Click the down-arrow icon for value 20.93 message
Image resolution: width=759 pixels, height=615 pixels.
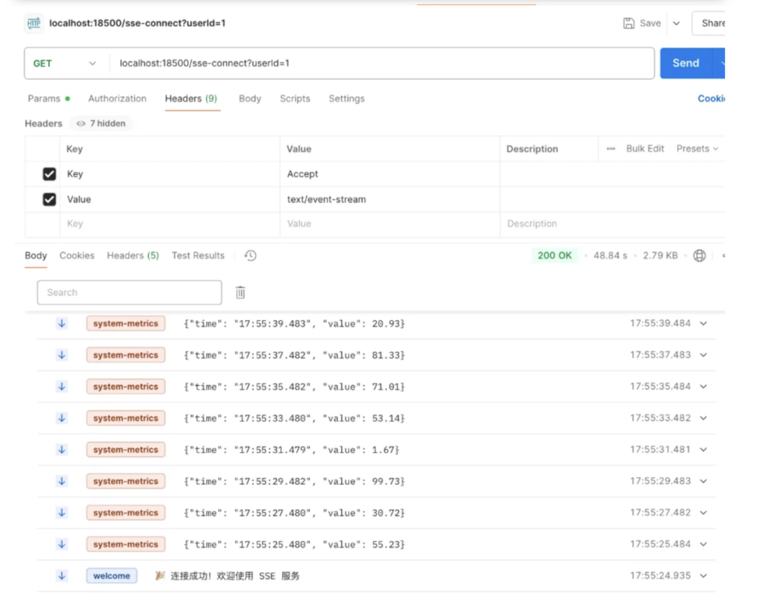[x=62, y=324]
